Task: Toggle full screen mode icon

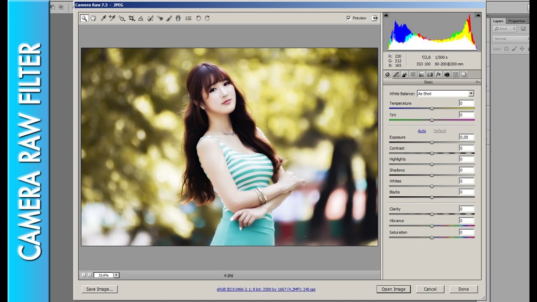Action: point(374,18)
